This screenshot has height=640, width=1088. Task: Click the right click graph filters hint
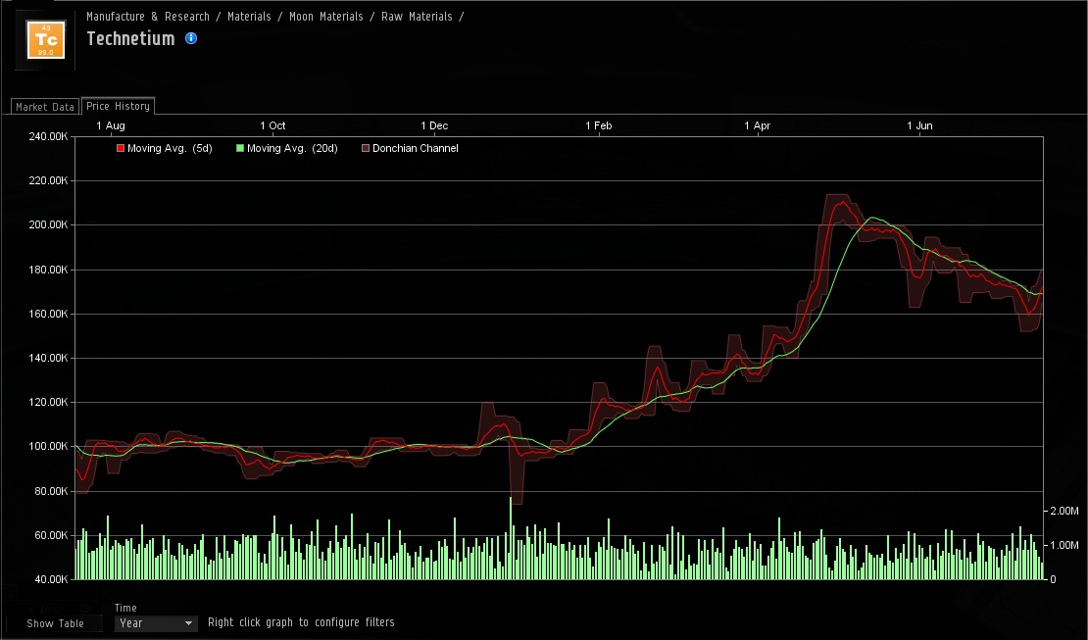(301, 622)
